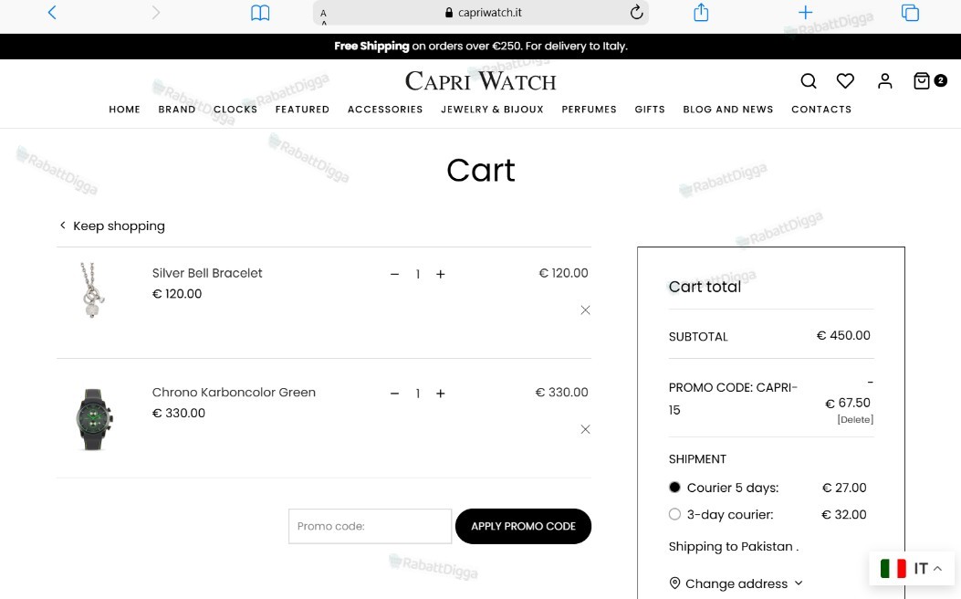Open the PERFUMES menu
The width and height of the screenshot is (961, 599).
[589, 110]
